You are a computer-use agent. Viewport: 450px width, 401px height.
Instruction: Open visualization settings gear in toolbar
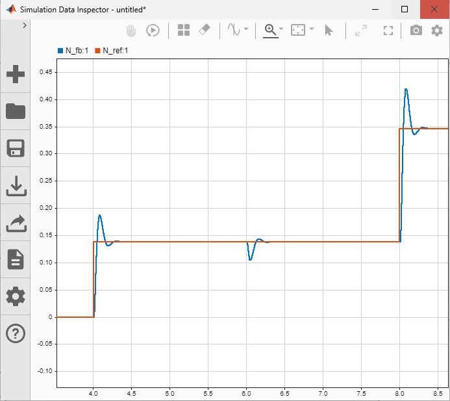click(437, 30)
